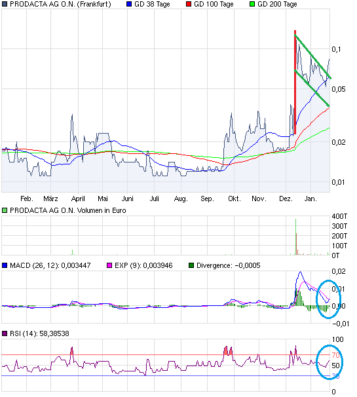Click the '0,01' price axis label
The height and width of the screenshot is (397, 357).
point(339,182)
